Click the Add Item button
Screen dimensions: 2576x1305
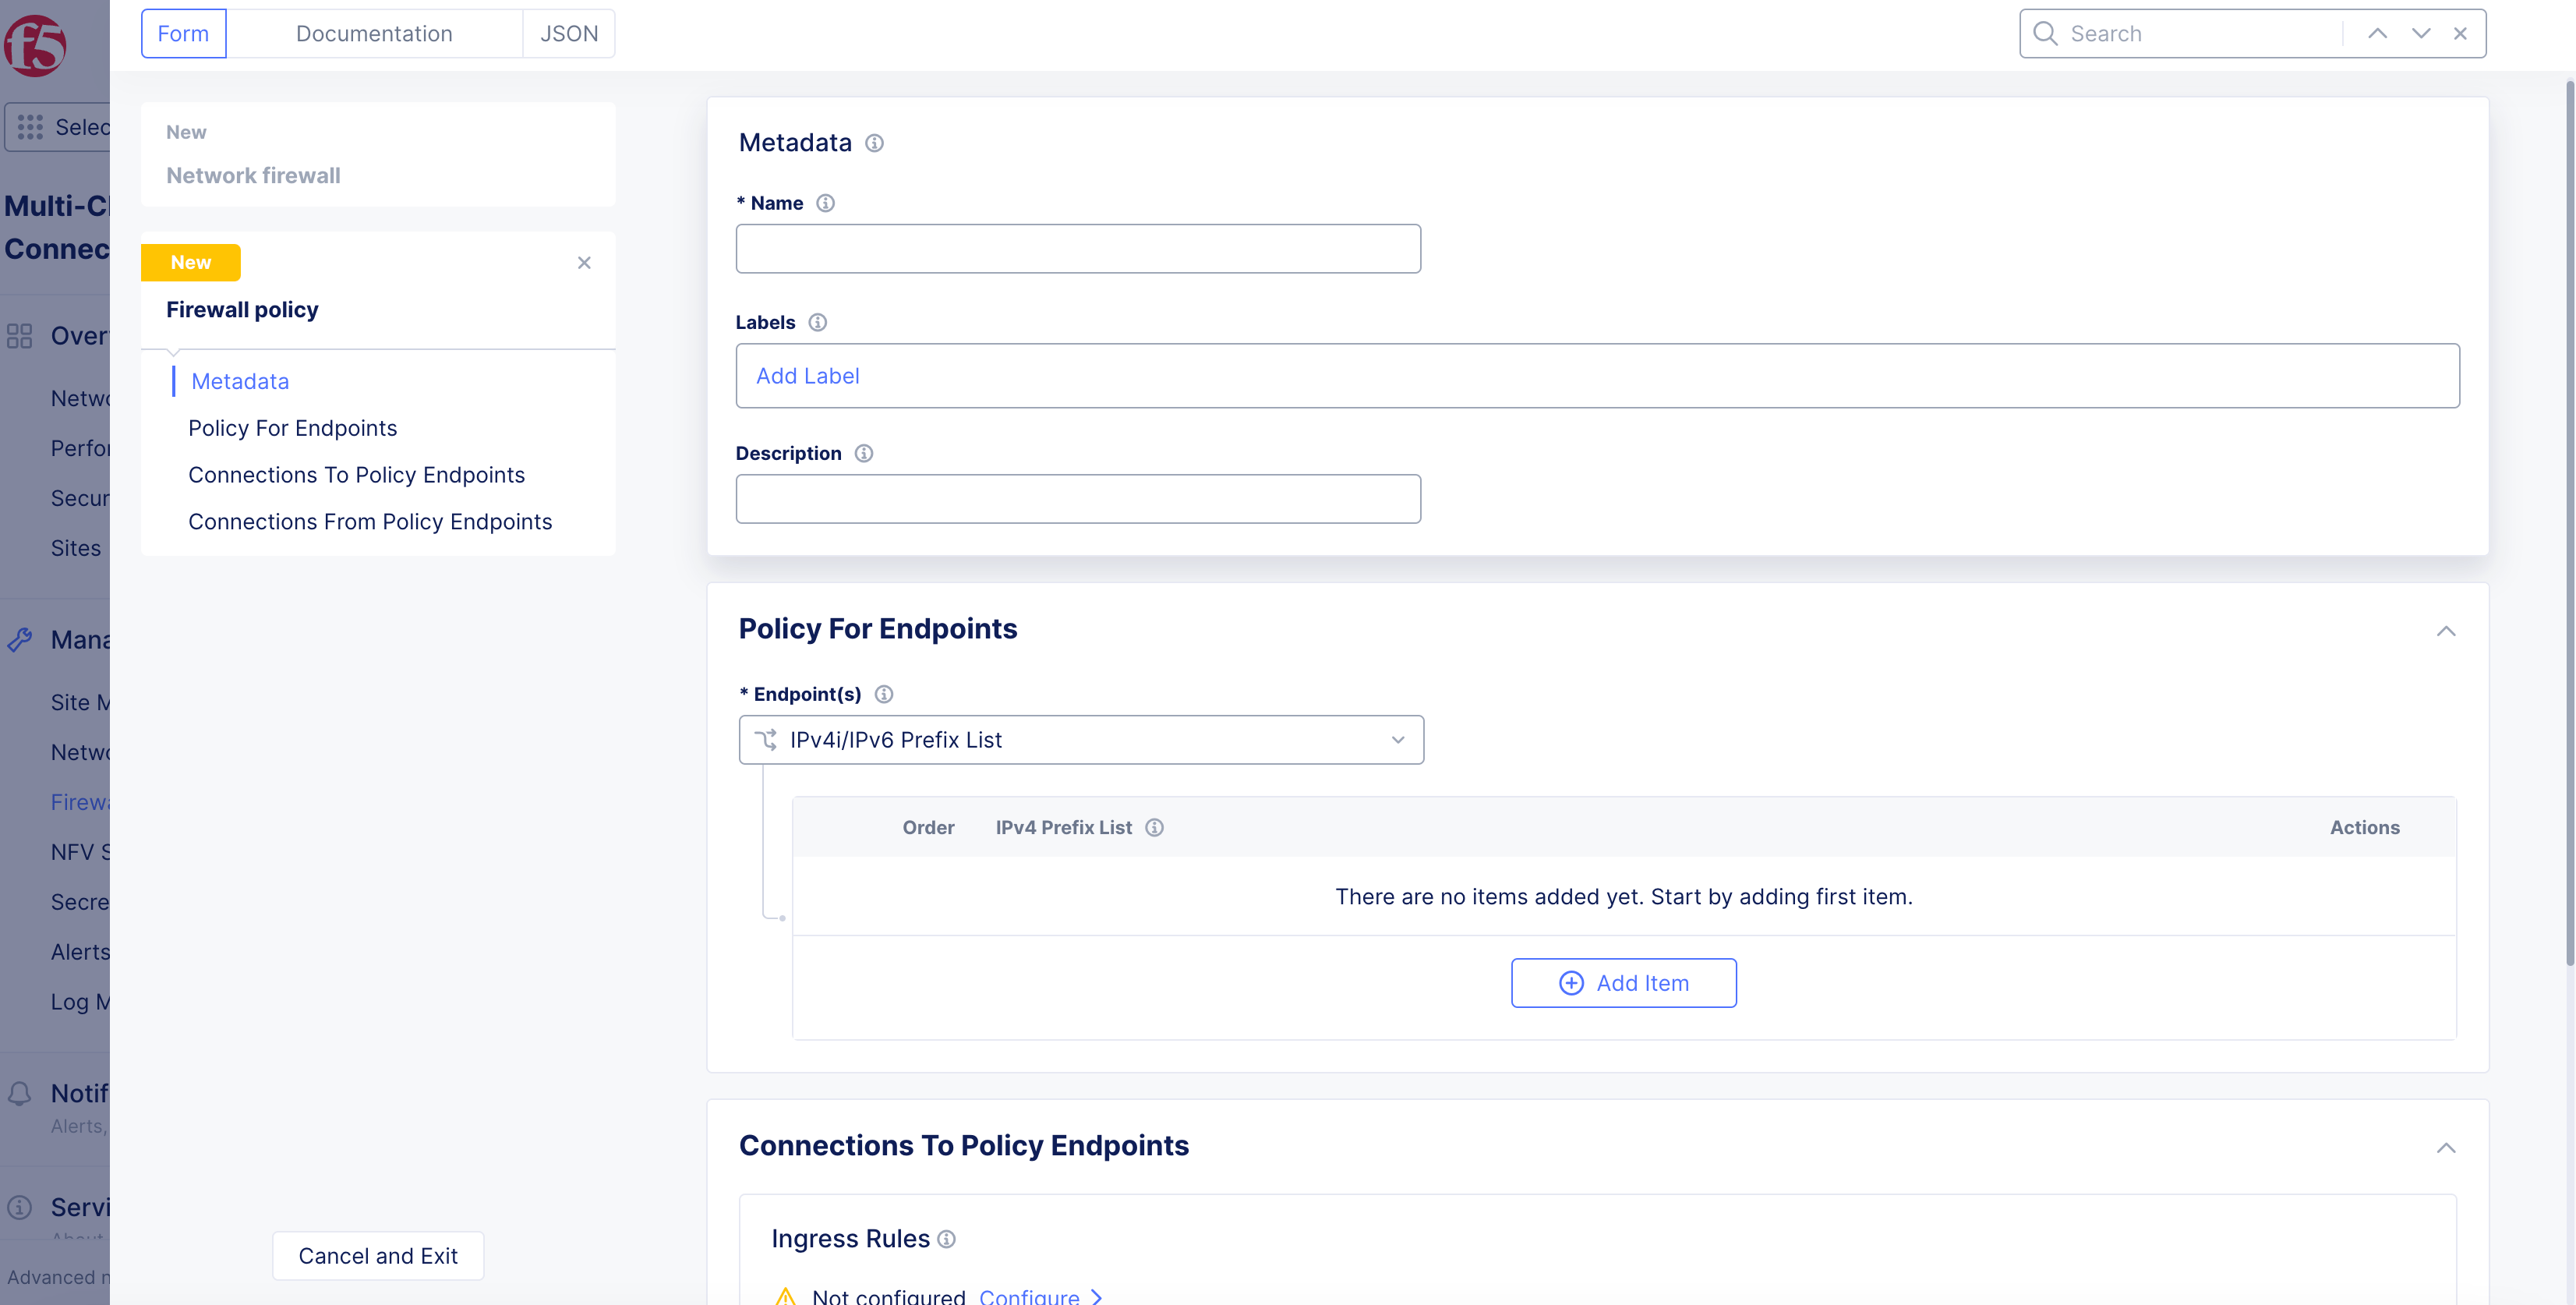(x=1624, y=983)
